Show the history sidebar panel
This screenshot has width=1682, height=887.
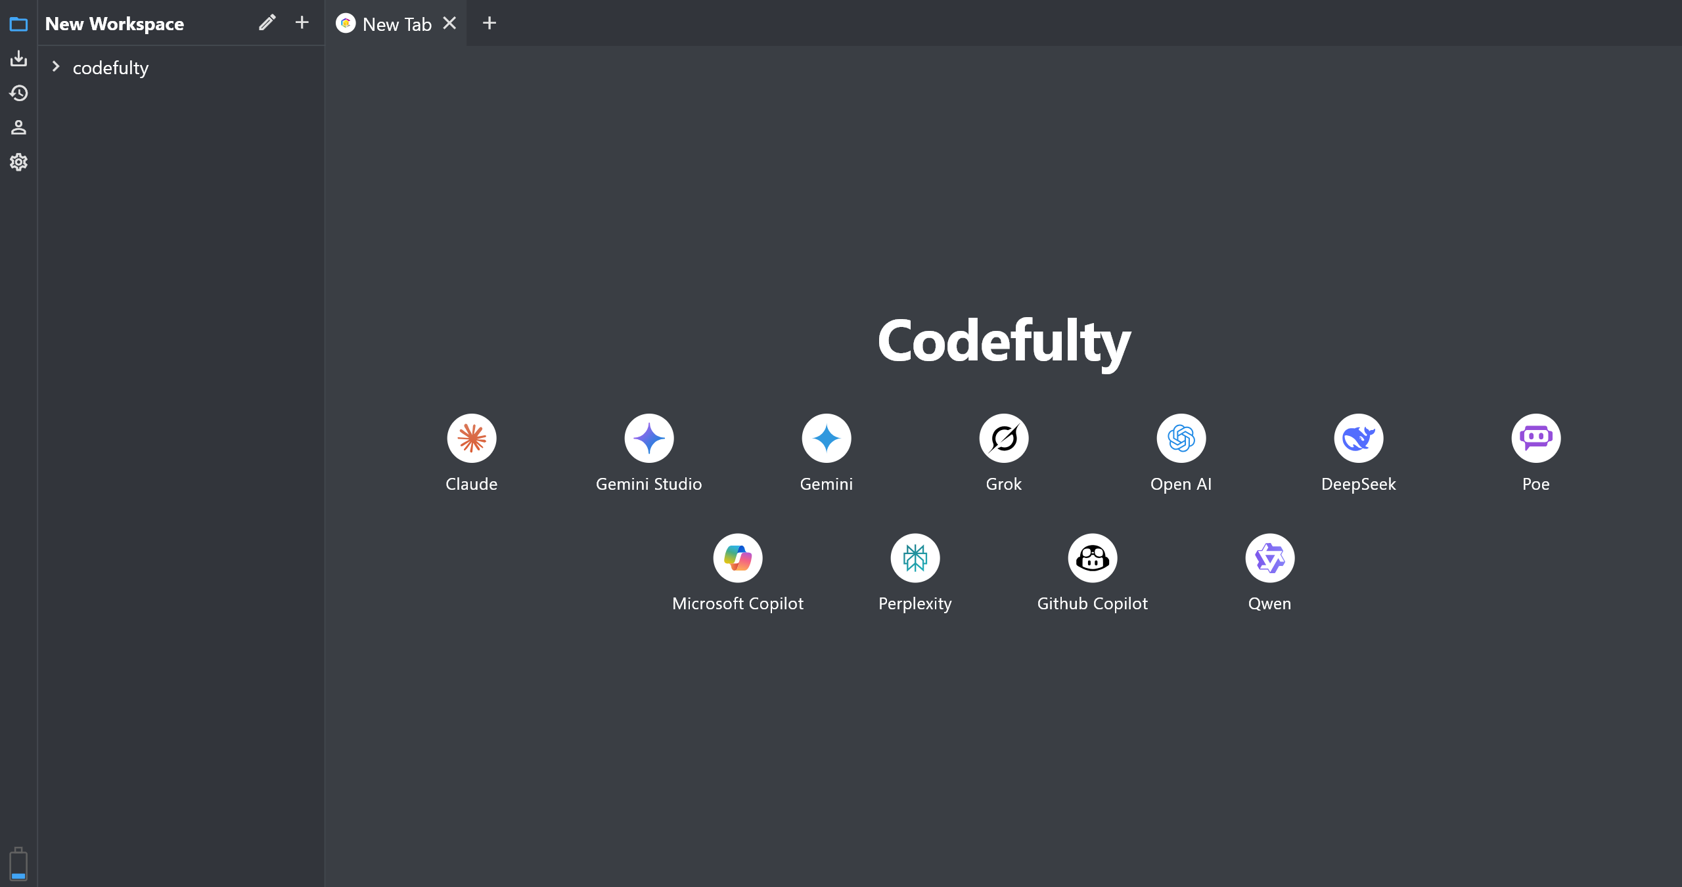(x=18, y=93)
